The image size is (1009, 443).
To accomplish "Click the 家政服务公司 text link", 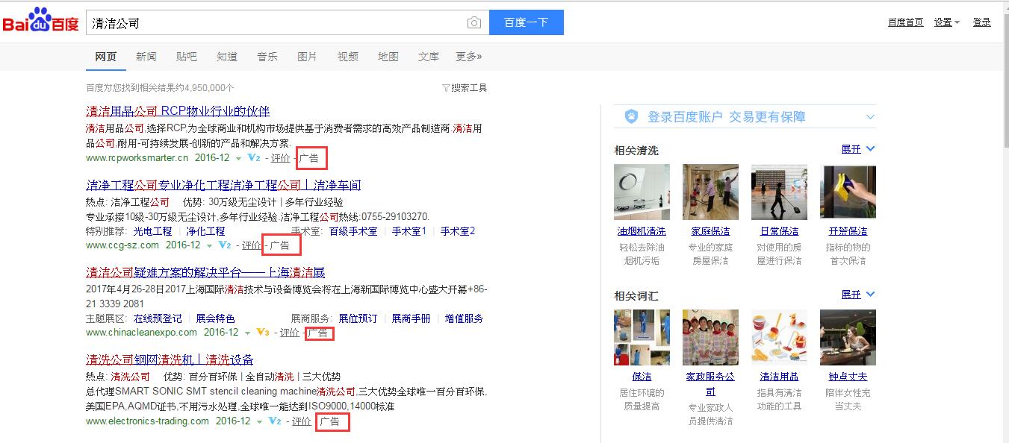I will point(710,384).
